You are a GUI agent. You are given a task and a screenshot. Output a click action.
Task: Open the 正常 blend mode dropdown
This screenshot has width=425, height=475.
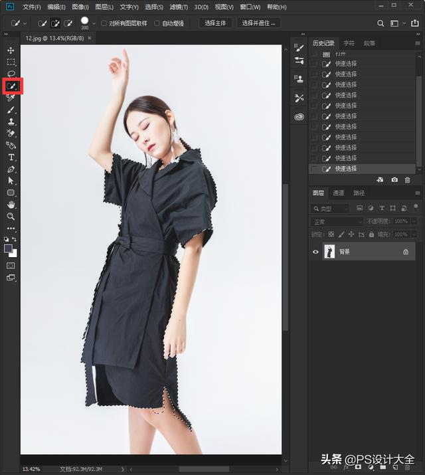click(x=337, y=222)
